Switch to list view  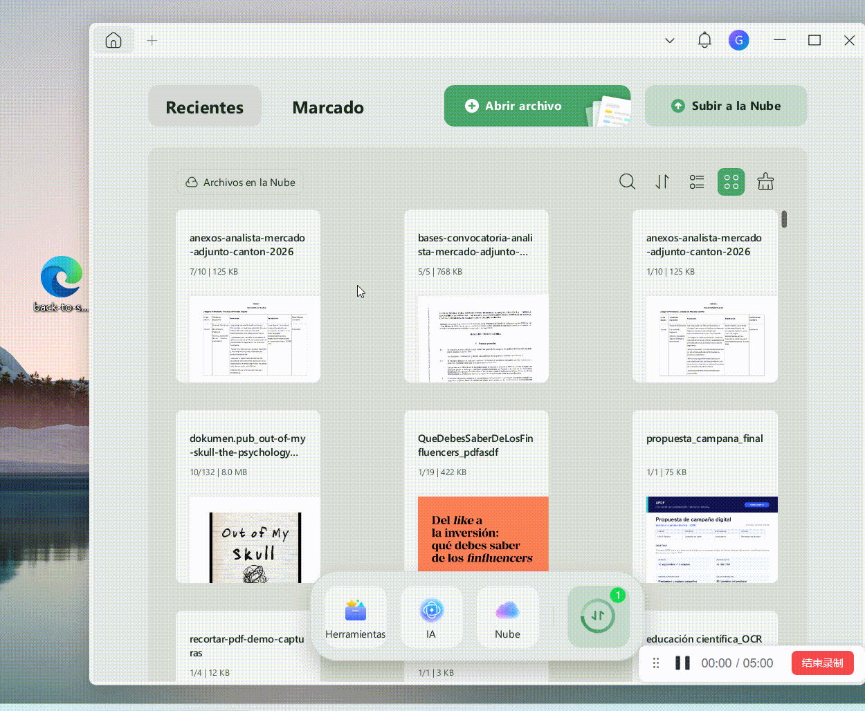[x=697, y=182]
